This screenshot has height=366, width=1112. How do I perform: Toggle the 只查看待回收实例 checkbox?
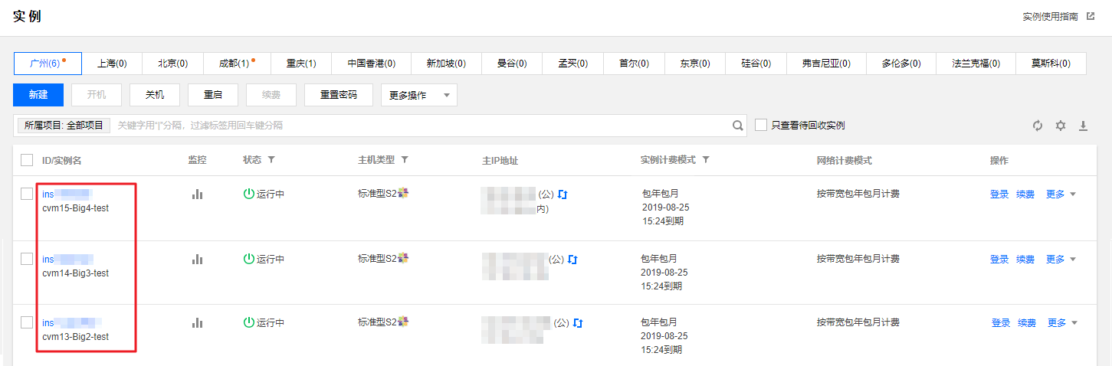coord(761,125)
